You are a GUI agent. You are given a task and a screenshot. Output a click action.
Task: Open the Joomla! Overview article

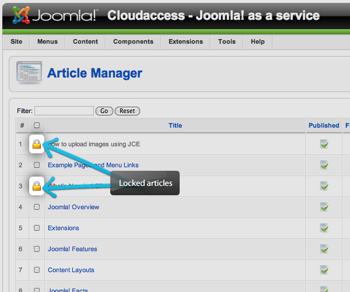pyautogui.click(x=73, y=207)
